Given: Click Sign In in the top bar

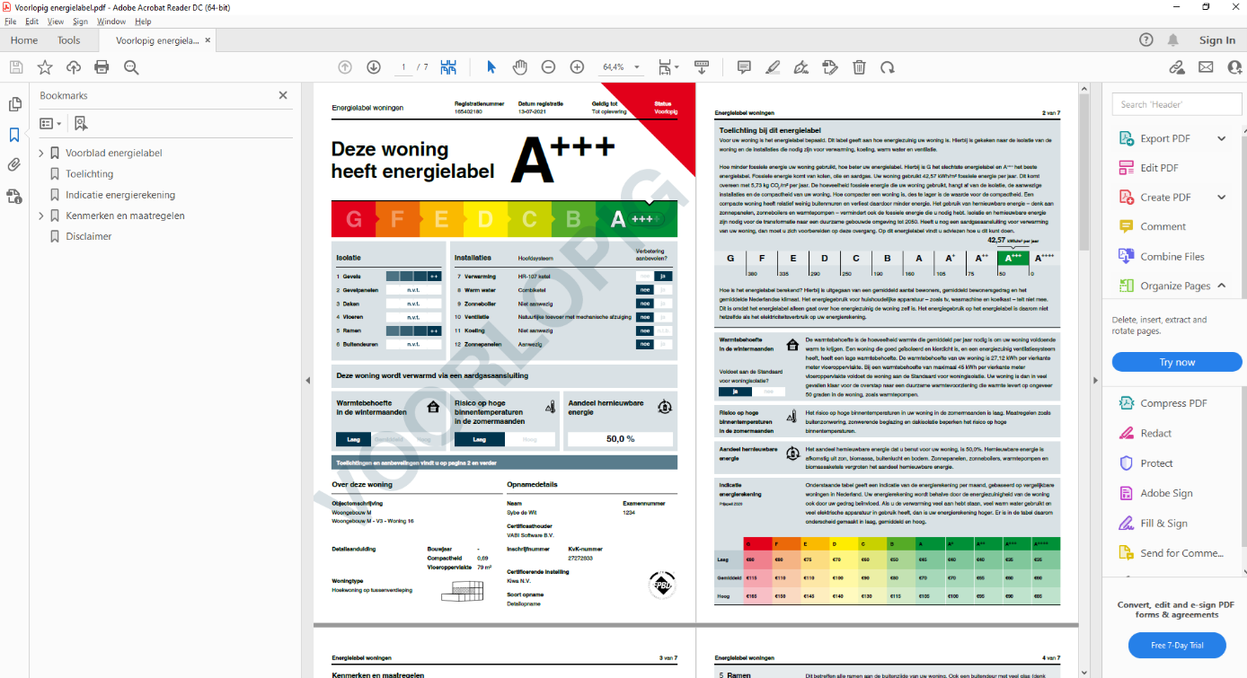Looking at the screenshot, I should click(x=1217, y=40).
